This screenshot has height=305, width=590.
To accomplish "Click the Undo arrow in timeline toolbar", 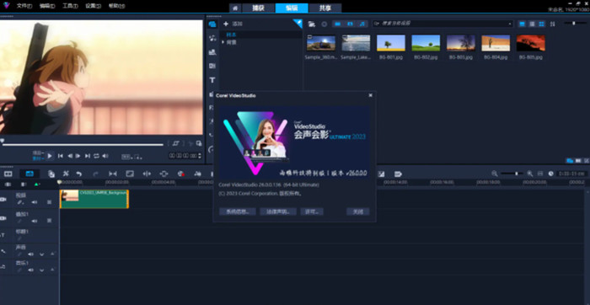I will point(79,174).
